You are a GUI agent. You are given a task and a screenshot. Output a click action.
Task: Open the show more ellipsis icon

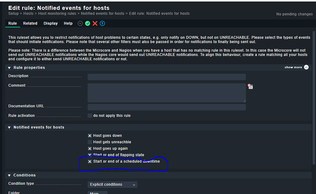(306, 67)
